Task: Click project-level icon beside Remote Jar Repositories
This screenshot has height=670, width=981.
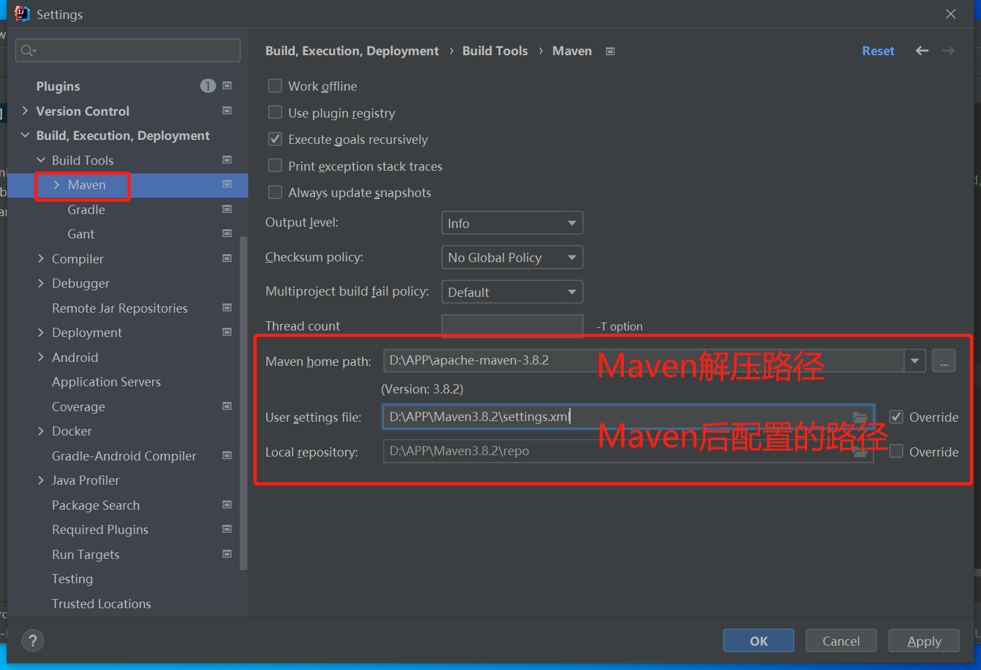Action: [x=227, y=307]
